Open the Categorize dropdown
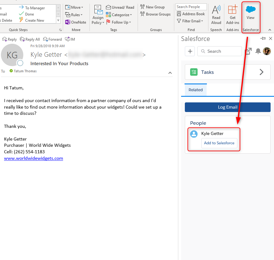The height and width of the screenshot is (260, 274). coord(119,15)
